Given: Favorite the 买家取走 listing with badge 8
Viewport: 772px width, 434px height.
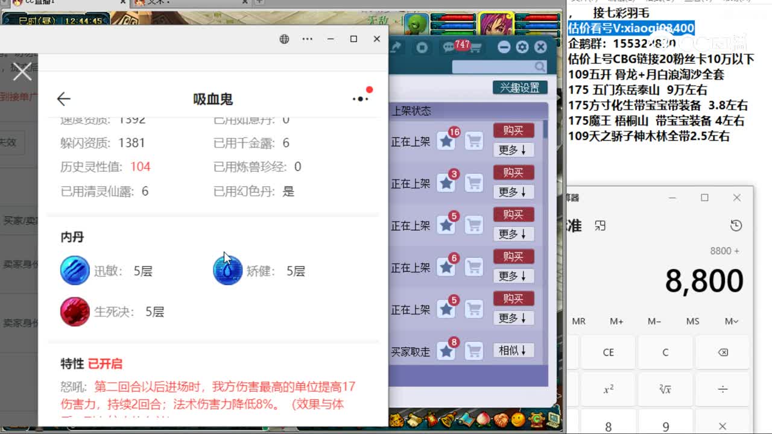Looking at the screenshot, I should (446, 351).
